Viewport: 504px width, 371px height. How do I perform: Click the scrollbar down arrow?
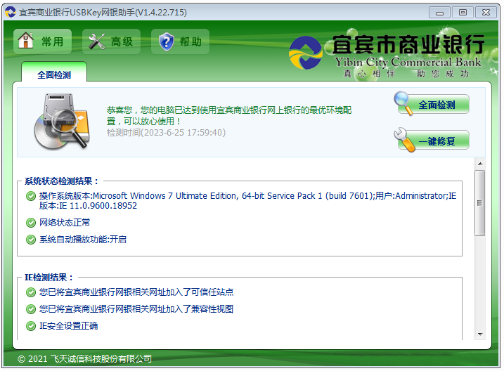click(480, 334)
